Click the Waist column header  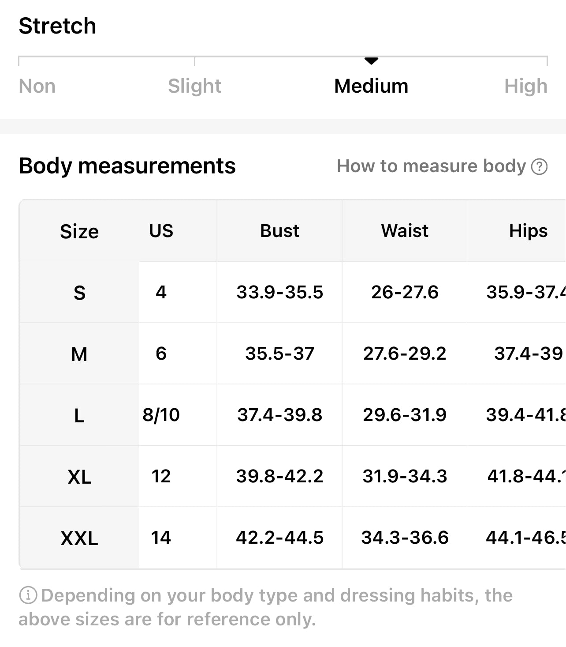click(405, 231)
